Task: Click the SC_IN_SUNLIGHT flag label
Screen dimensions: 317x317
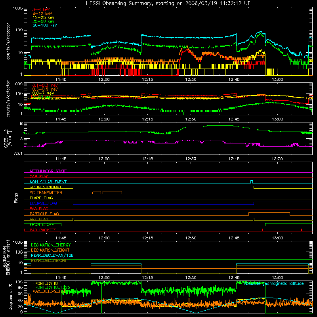Action: (46, 187)
